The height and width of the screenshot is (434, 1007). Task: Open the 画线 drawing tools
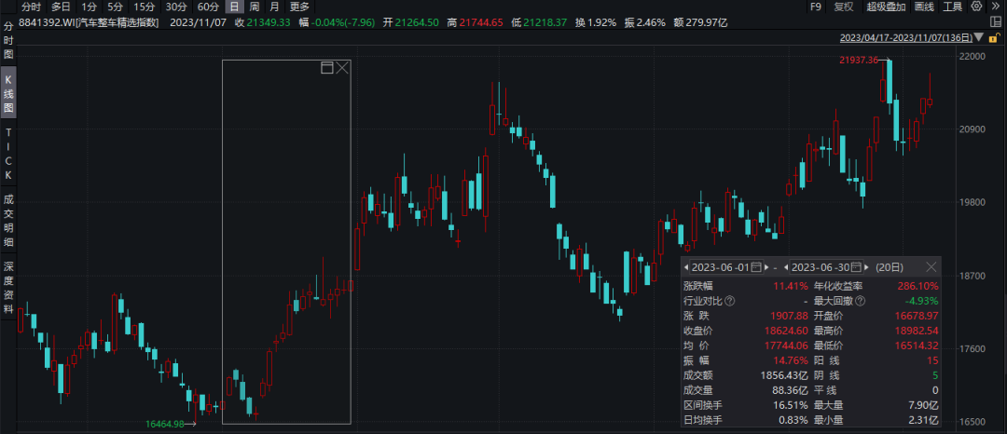[924, 7]
